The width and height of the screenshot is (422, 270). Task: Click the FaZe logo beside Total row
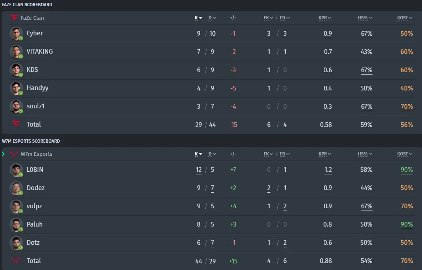(16, 124)
